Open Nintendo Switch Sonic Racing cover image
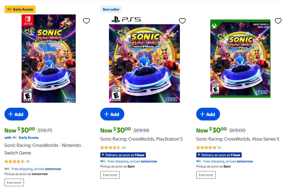286x189 pixels. (x=49, y=59)
